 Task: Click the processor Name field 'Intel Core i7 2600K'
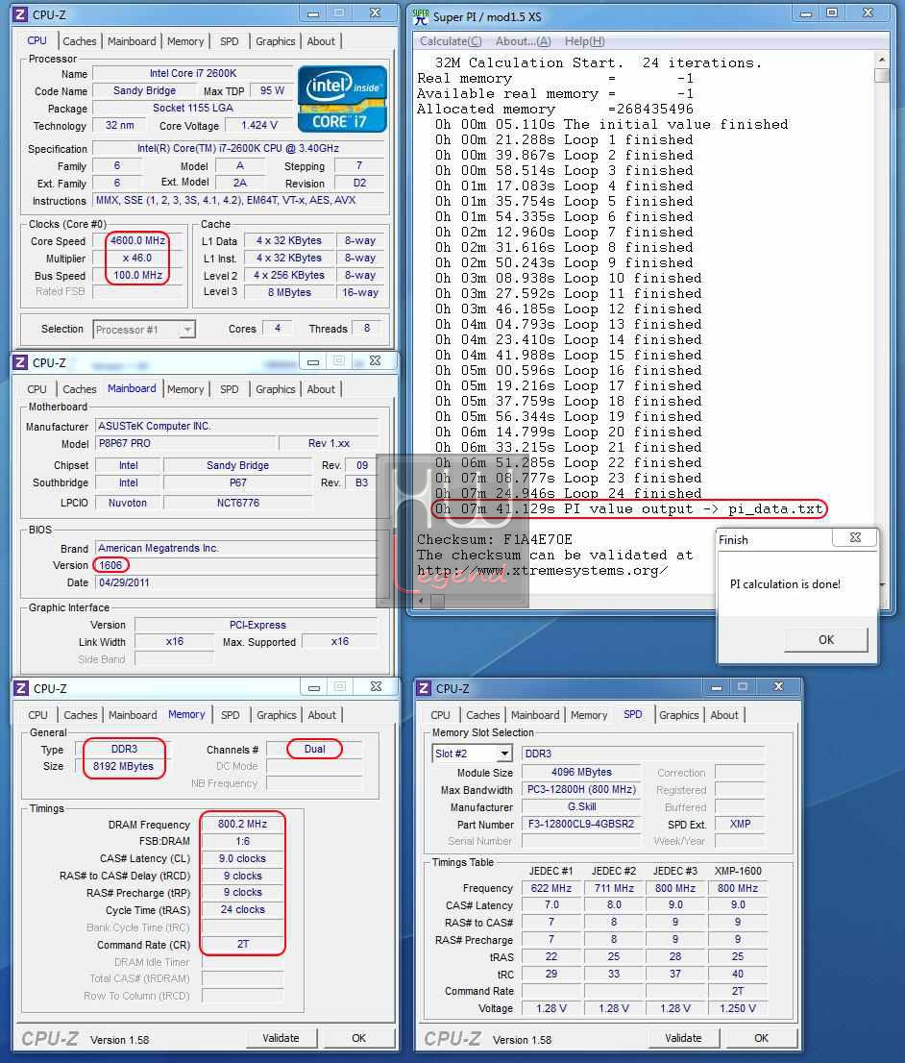pyautogui.click(x=193, y=73)
